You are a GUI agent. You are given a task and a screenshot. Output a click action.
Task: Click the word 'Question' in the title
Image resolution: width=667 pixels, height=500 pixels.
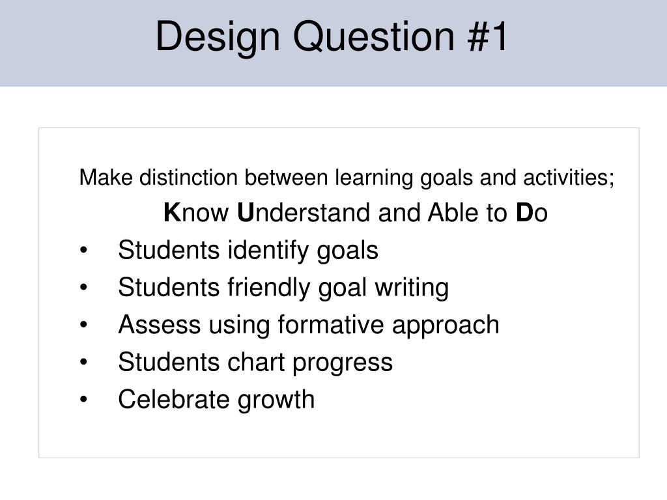[x=374, y=37]
